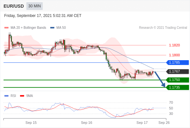Click the Sep 16 axis date label

(87, 123)
